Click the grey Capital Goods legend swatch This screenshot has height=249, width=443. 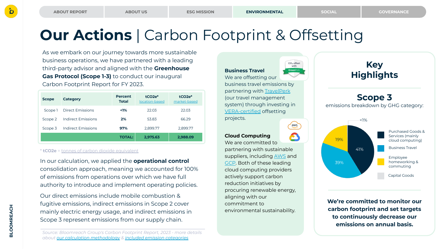381,176
